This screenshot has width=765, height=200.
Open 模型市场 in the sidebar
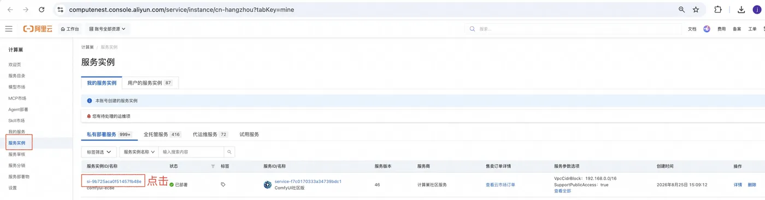click(17, 87)
